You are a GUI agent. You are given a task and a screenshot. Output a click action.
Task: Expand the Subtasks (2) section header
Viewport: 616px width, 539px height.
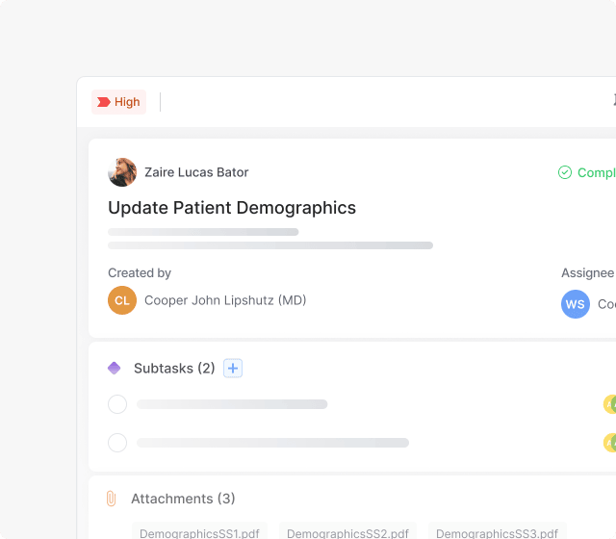coord(174,368)
